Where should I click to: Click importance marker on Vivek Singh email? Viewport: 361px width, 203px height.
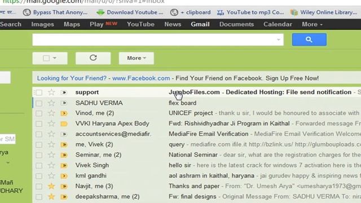[64, 165]
